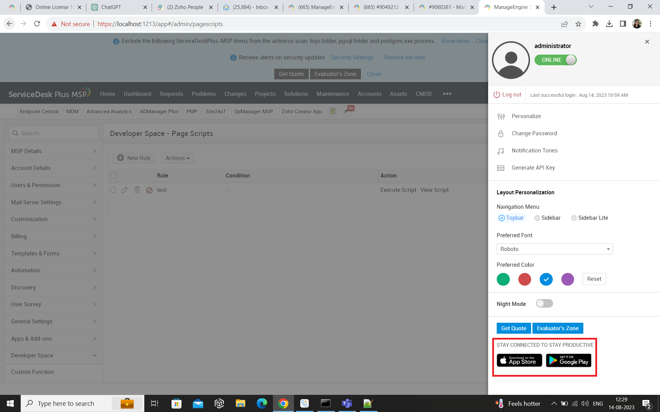Select the Sidebar Lite navigation option

pos(590,218)
